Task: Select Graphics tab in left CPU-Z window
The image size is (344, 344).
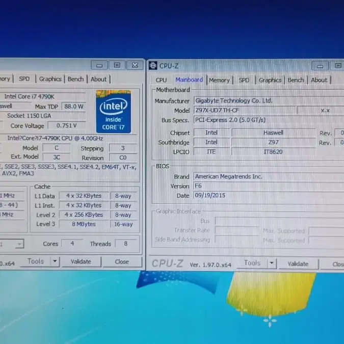Action: pos(50,79)
